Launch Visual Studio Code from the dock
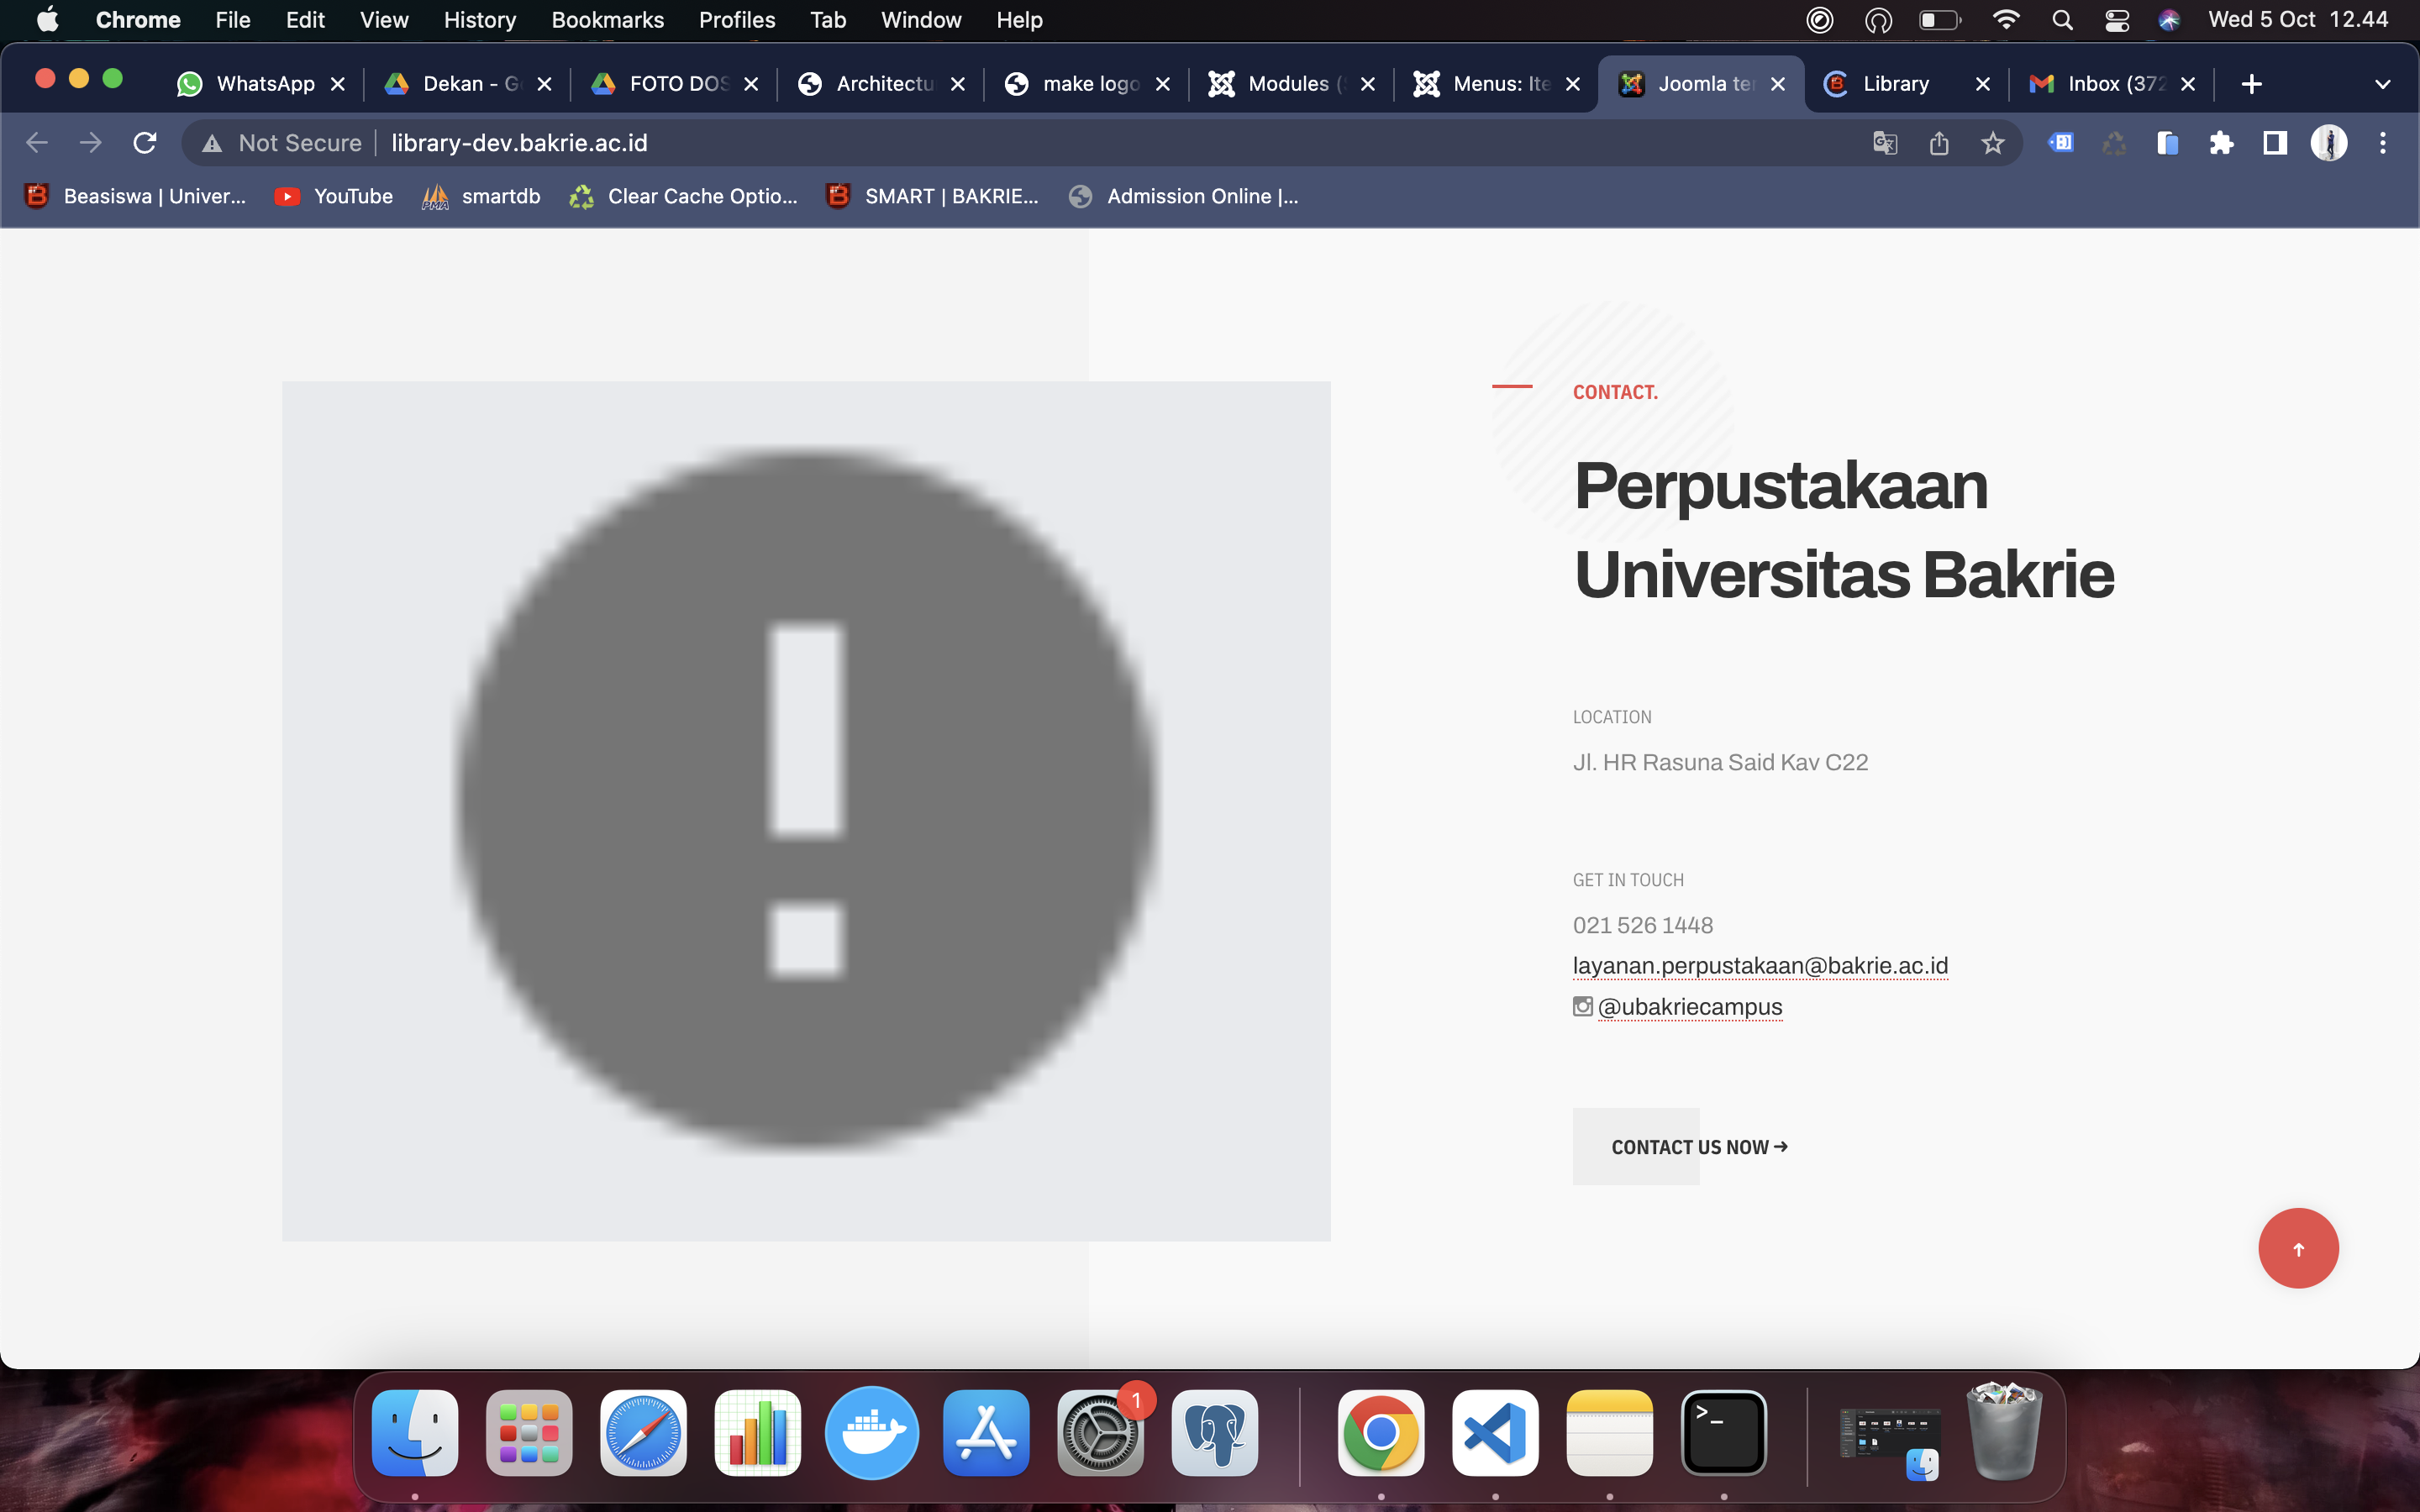The image size is (2420, 1512). click(1494, 1432)
